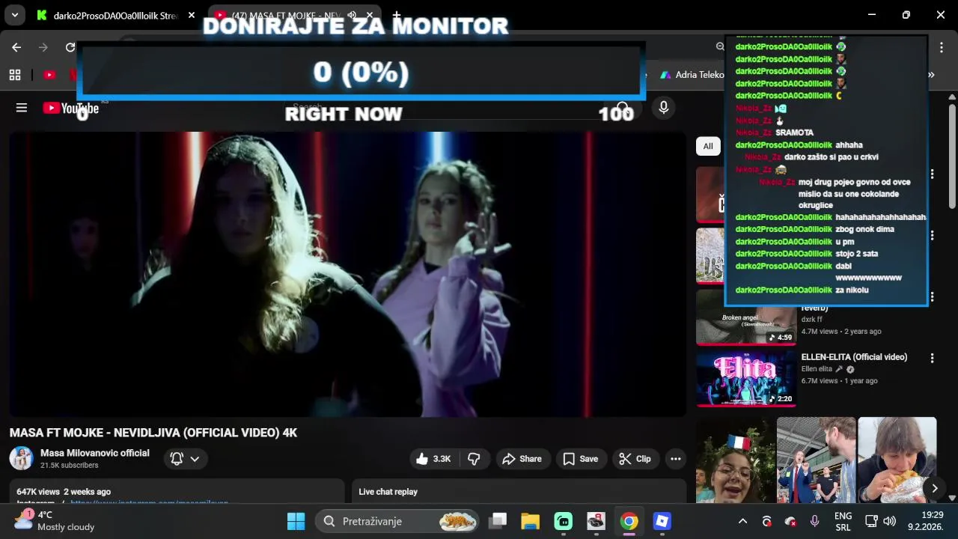Viewport: 958px width, 539px height.
Task: Switch ENG SRL keyboard language
Action: pos(843,521)
